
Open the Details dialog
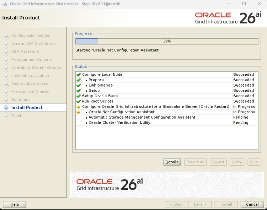click(x=172, y=162)
